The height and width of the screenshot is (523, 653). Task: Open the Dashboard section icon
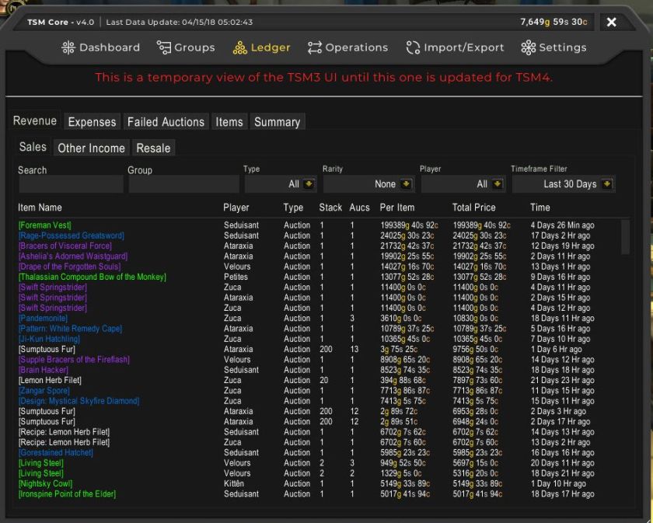pos(68,47)
